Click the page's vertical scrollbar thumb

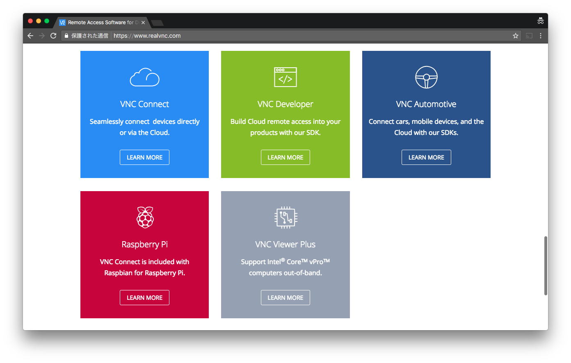tap(545, 265)
